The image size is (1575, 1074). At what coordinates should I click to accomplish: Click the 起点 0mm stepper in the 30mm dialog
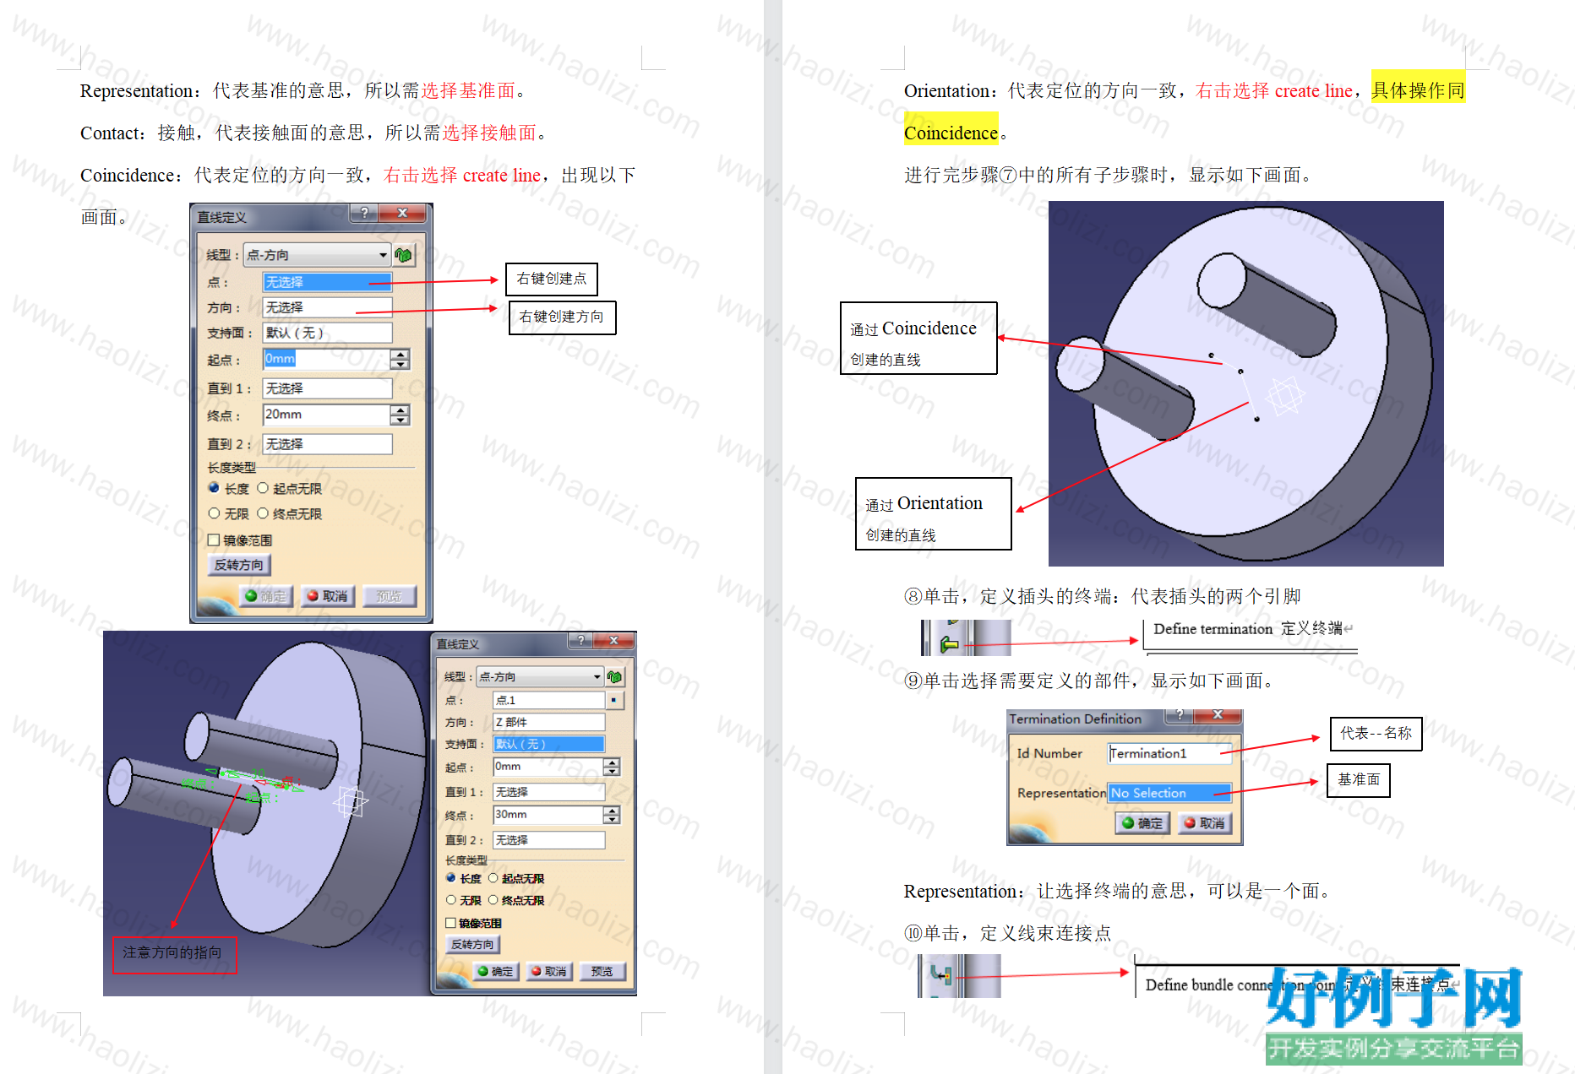612,767
